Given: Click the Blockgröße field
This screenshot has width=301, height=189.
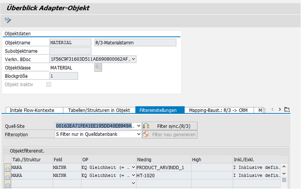Looking at the screenshot, I should tap(64, 76).
